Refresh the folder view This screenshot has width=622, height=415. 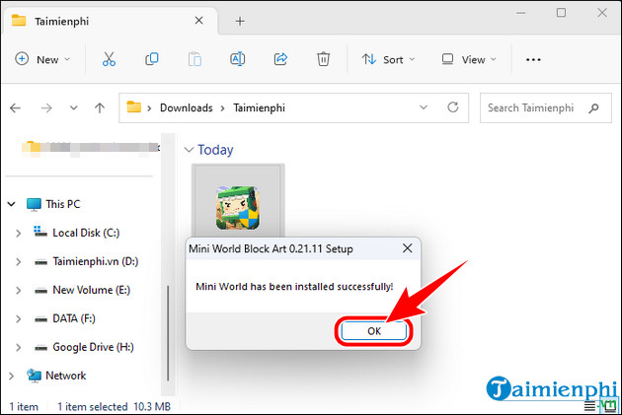point(453,107)
